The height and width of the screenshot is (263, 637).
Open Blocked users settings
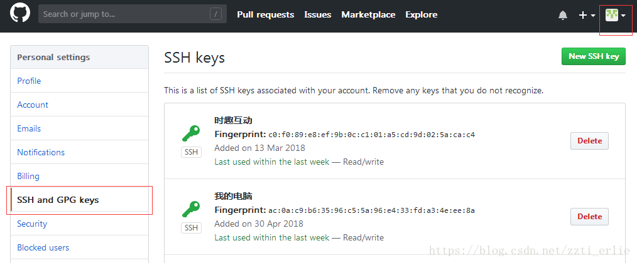43,247
